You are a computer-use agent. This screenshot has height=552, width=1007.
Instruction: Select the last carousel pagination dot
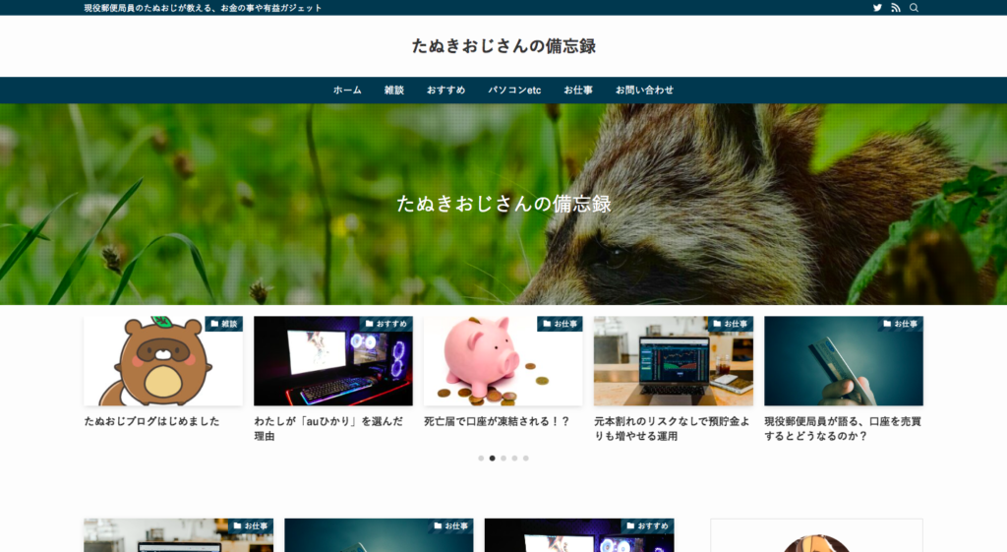(x=526, y=458)
